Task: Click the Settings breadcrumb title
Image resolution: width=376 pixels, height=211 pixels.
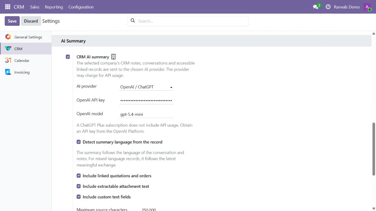Action: coord(51,21)
